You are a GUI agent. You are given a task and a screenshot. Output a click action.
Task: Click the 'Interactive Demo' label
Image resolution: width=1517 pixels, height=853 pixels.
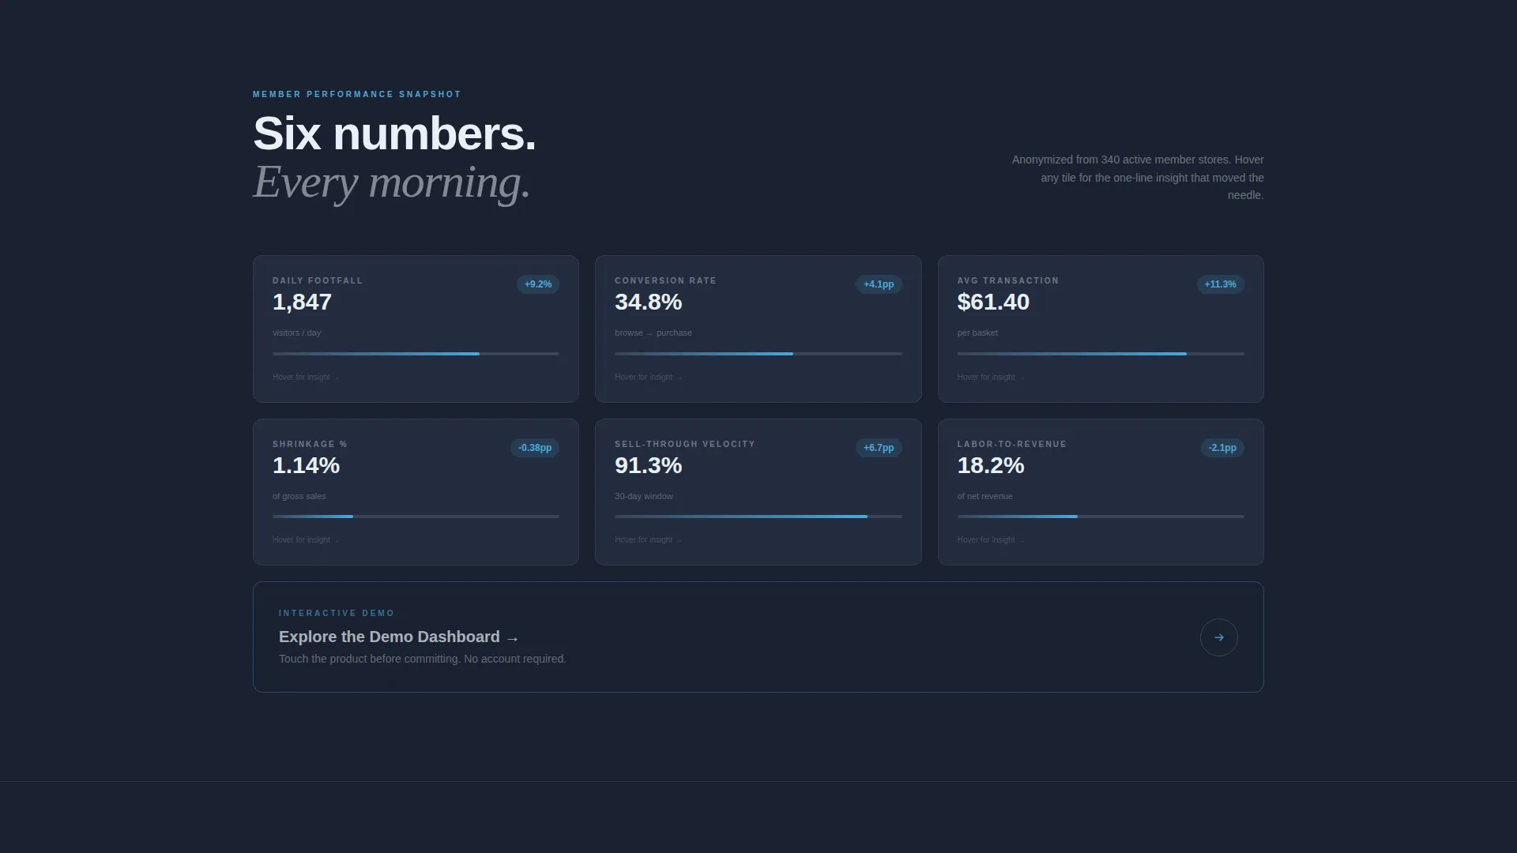[x=337, y=613]
